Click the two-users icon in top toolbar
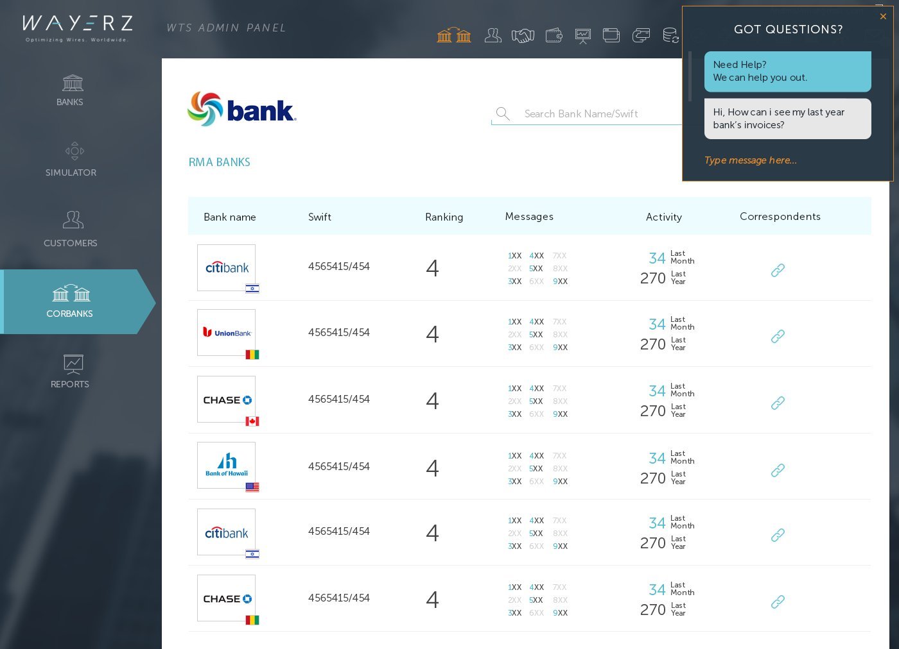 [493, 35]
